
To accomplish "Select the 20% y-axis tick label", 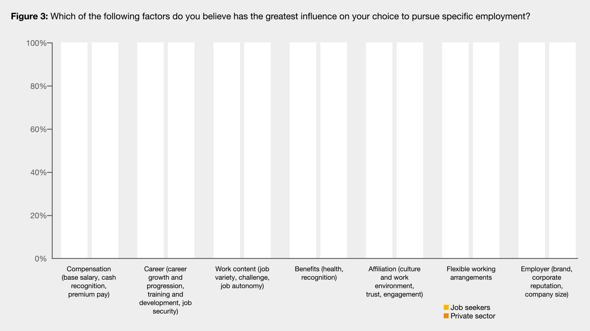I will [38, 216].
